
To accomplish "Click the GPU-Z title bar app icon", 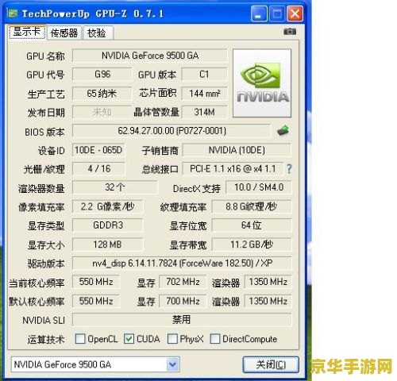I will [12, 13].
